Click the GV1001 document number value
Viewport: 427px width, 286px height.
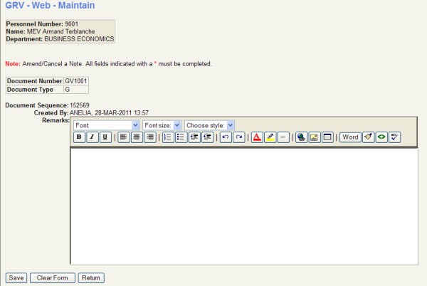pyautogui.click(x=76, y=81)
